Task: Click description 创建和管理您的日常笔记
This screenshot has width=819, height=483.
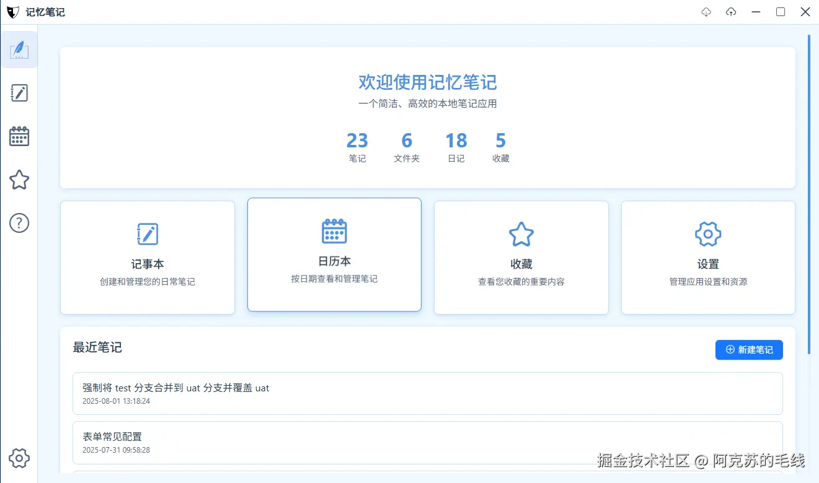Action: pyautogui.click(x=148, y=282)
